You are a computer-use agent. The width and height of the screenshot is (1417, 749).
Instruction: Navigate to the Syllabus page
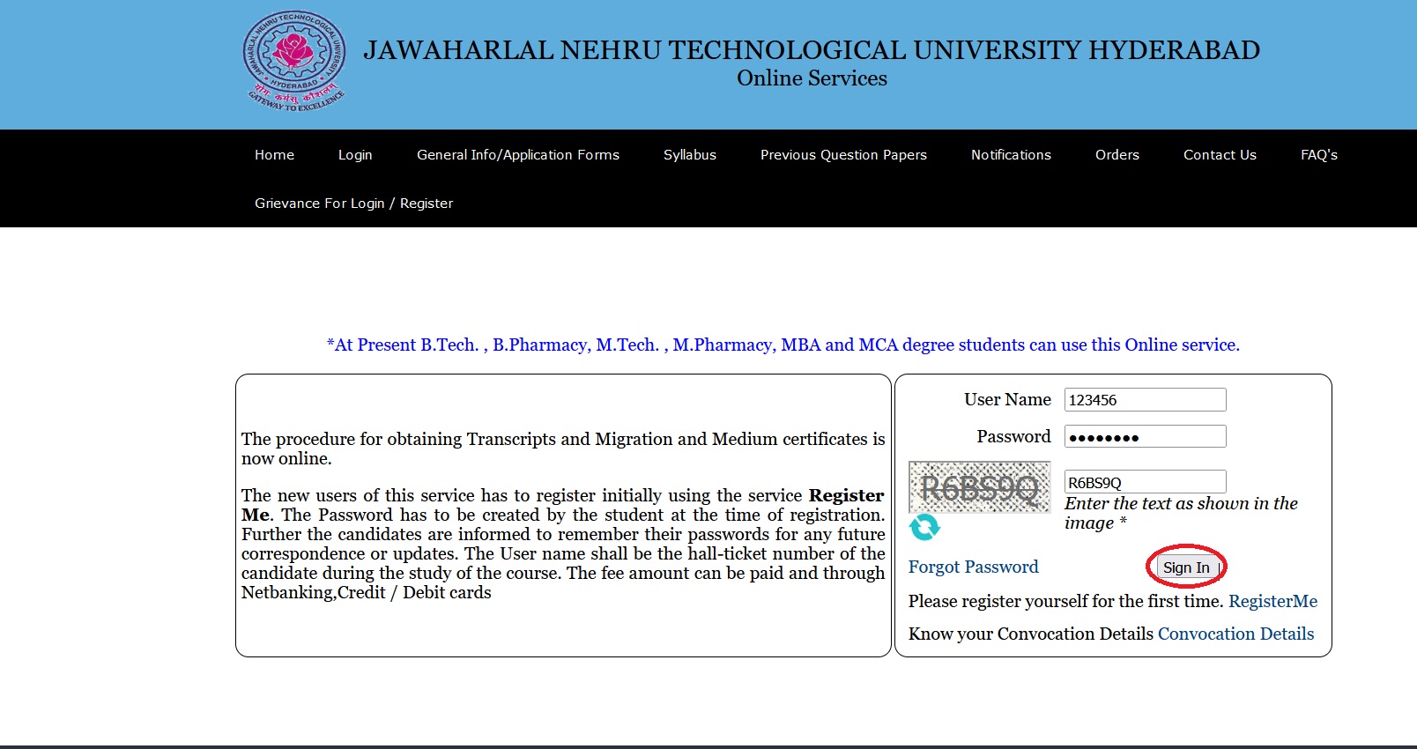[x=689, y=155]
